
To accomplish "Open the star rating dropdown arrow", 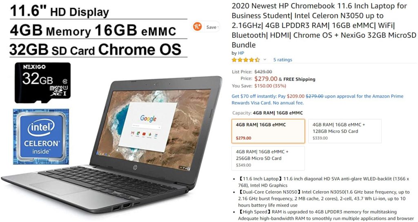I will pyautogui.click(x=265, y=59).
